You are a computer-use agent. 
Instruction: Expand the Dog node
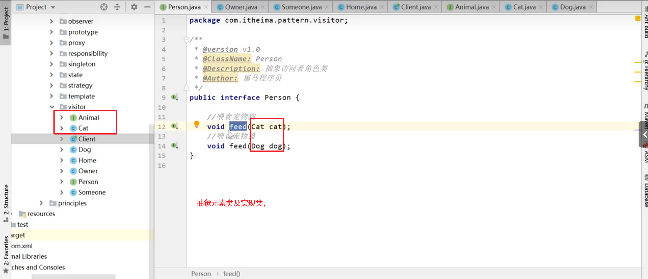click(62, 150)
